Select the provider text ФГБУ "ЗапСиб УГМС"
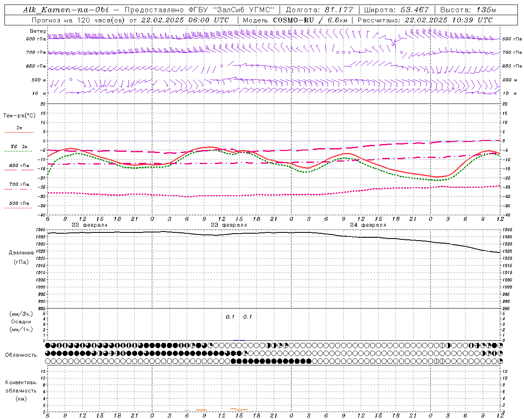The width and height of the screenshot is (524, 419). [232, 10]
